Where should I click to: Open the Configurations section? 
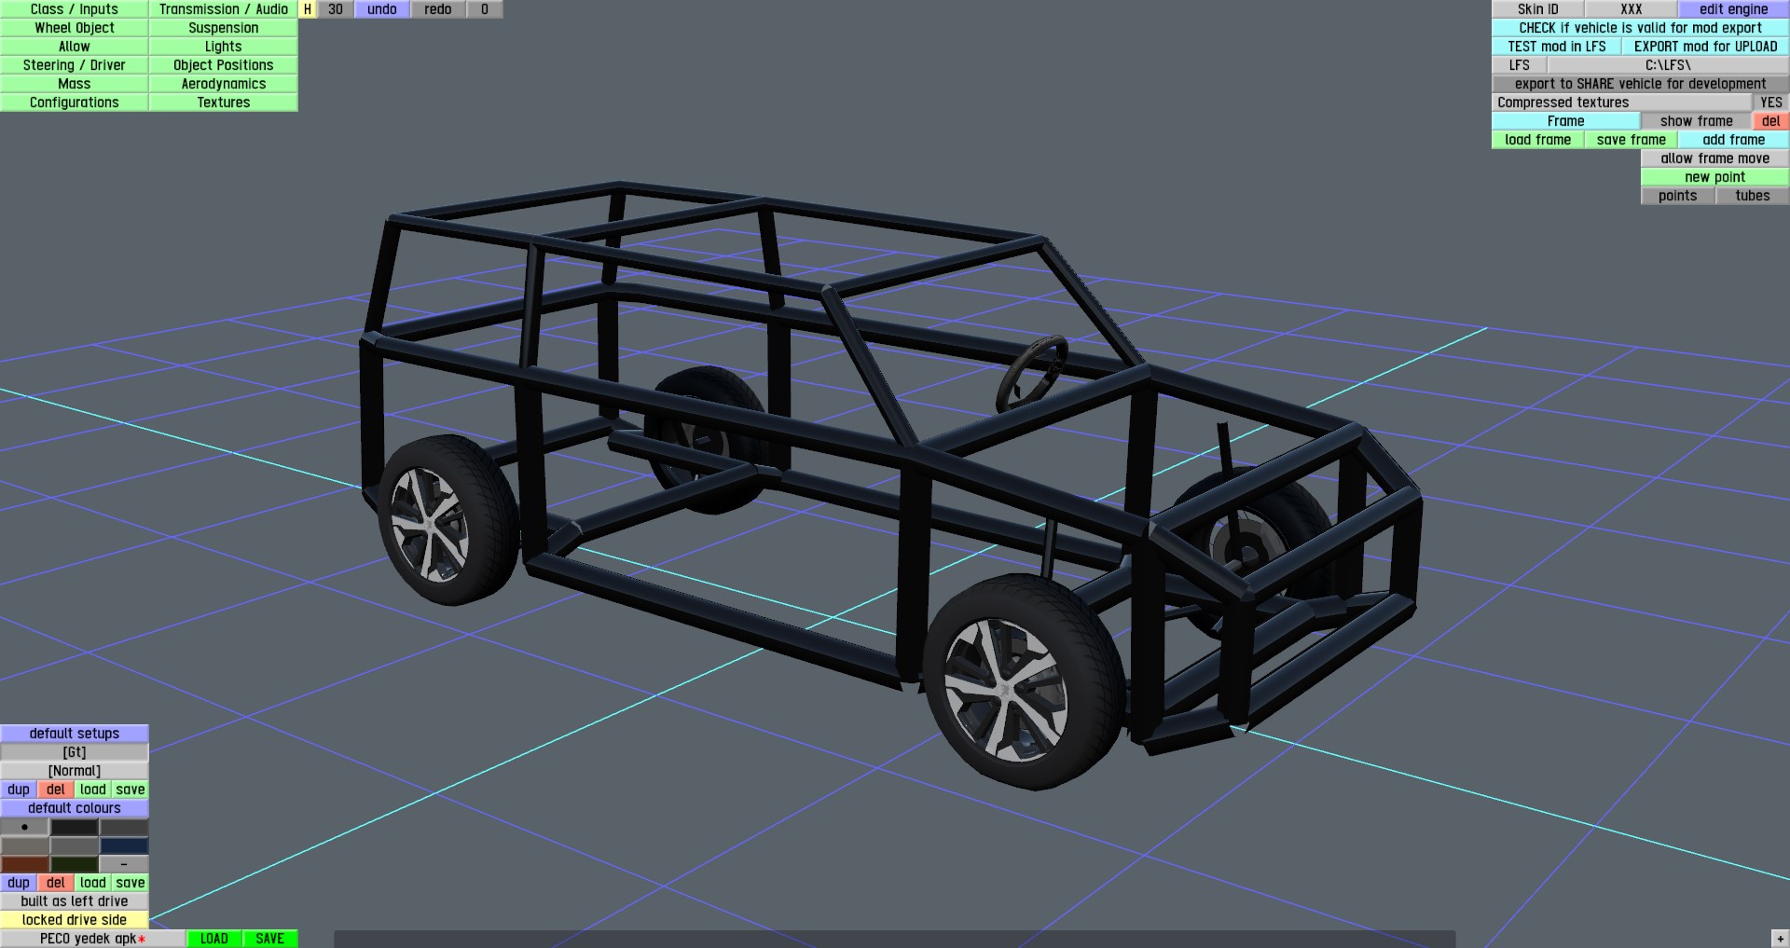pos(75,103)
